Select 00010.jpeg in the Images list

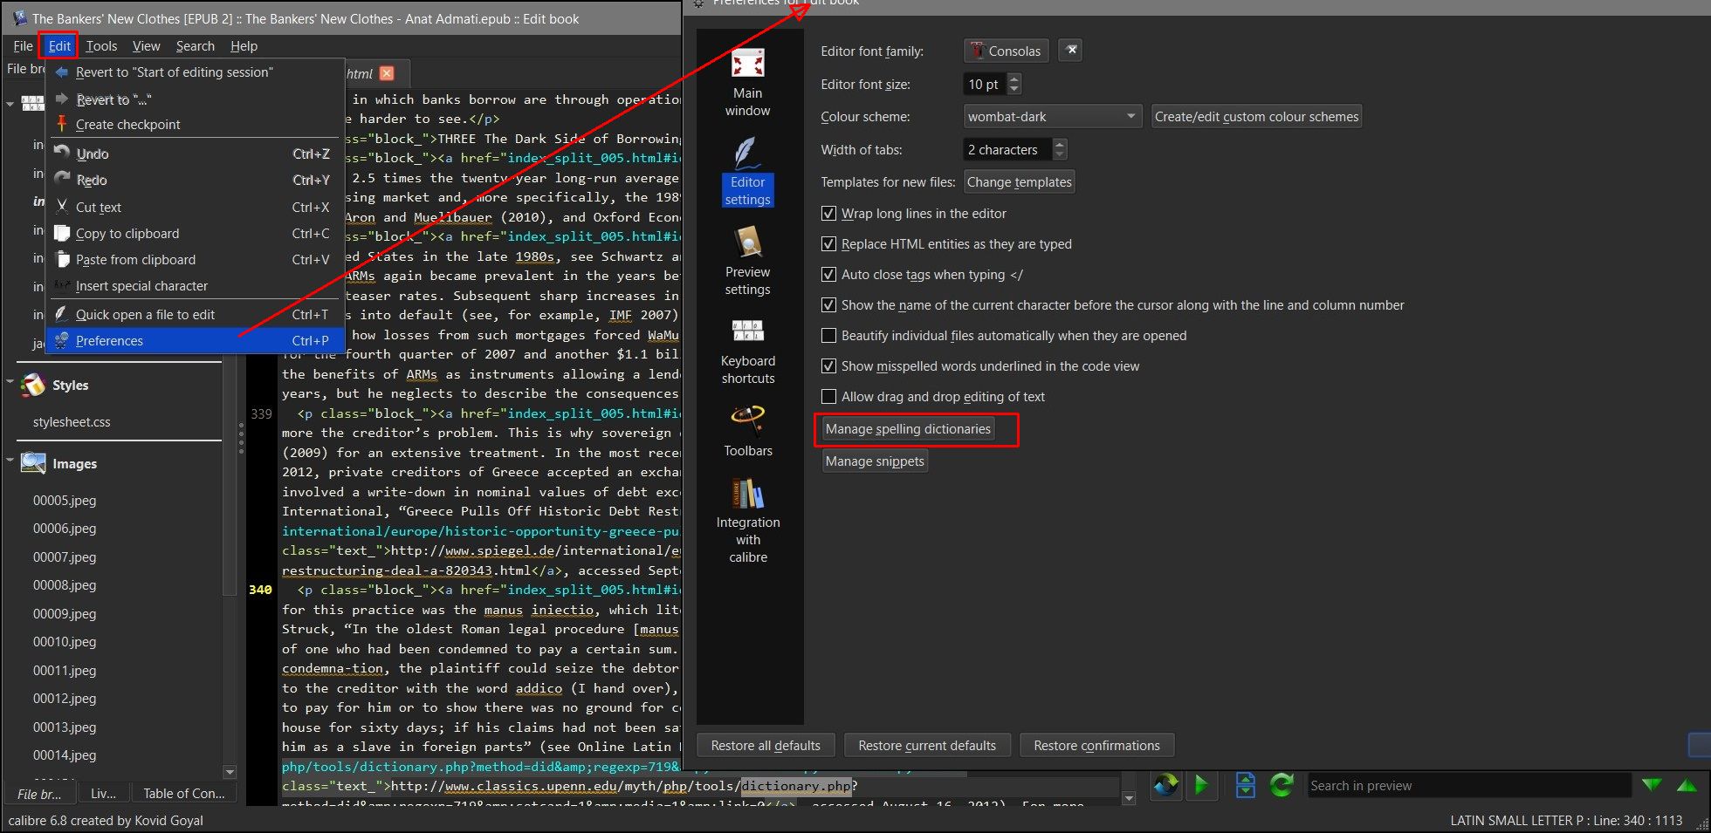(x=65, y=642)
